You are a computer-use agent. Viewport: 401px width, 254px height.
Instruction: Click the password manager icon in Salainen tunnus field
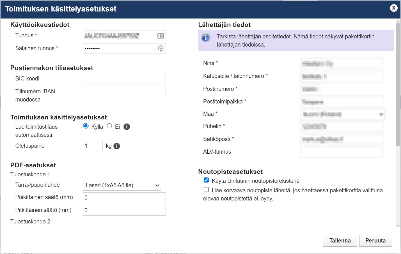pos(161,49)
